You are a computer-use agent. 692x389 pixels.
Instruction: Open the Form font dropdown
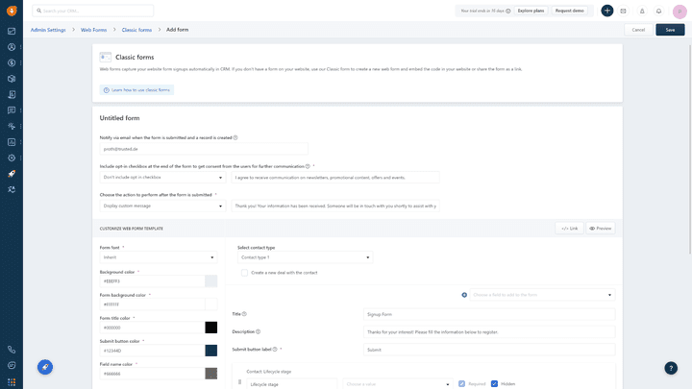click(159, 257)
